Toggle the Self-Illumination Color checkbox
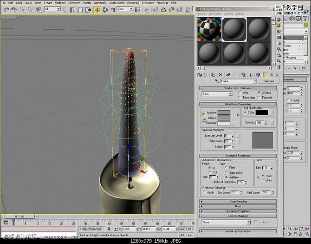Screen dimensions: 311x244 pyautogui.click(x=245, y=112)
